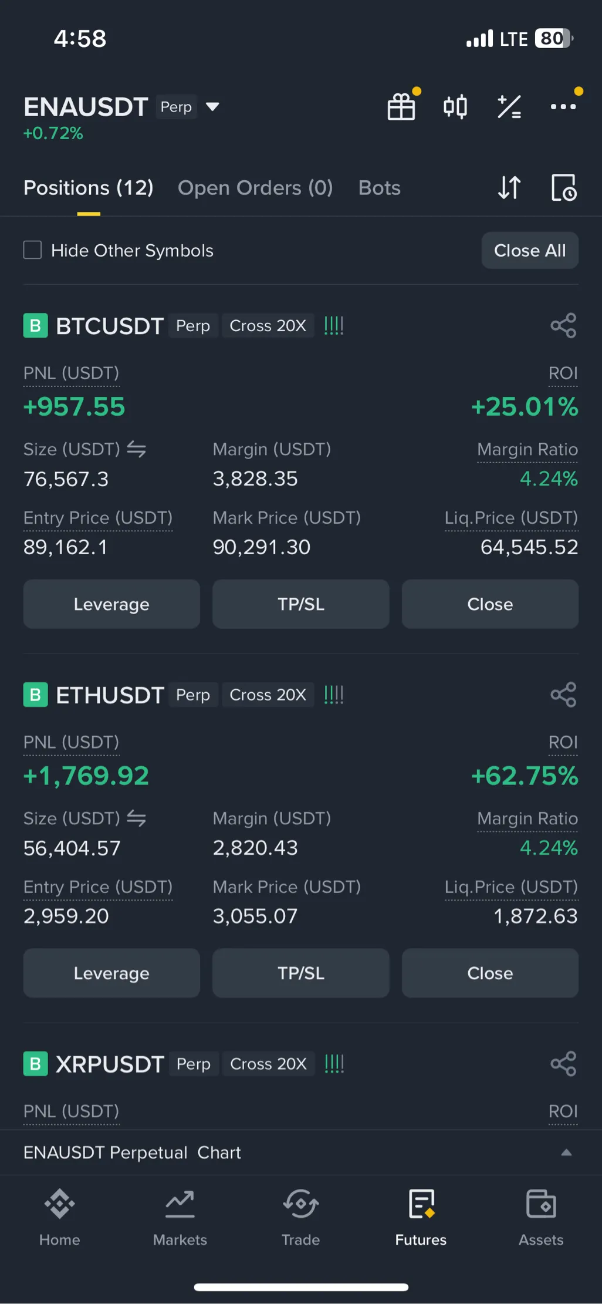Image resolution: width=602 pixels, height=1304 pixels.
Task: Open BTCUSDT Cross 20X margin mode selector
Action: pos(268,326)
